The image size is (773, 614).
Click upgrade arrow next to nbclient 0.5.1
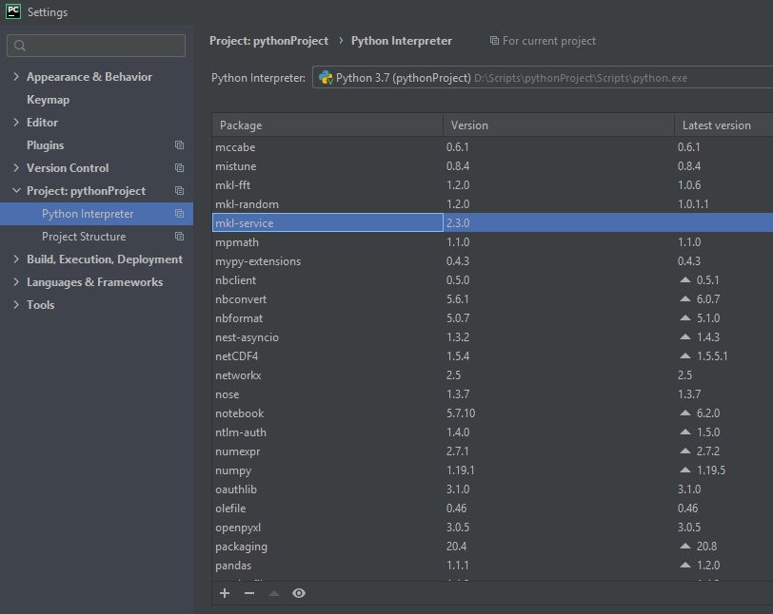(685, 279)
